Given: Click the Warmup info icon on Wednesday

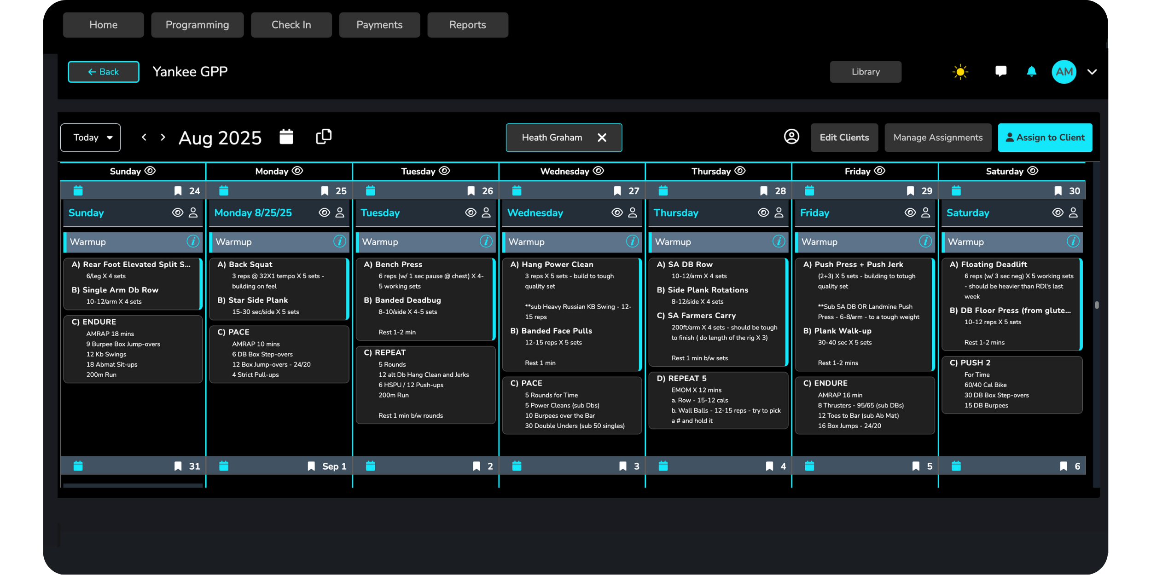Looking at the screenshot, I should [632, 241].
